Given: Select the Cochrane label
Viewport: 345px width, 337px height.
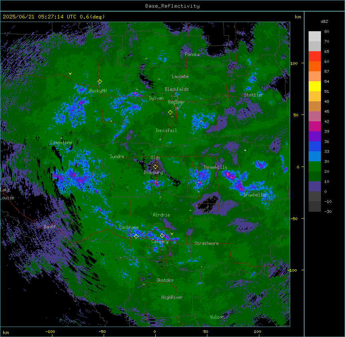Looking at the screenshot, I should click(x=129, y=227).
